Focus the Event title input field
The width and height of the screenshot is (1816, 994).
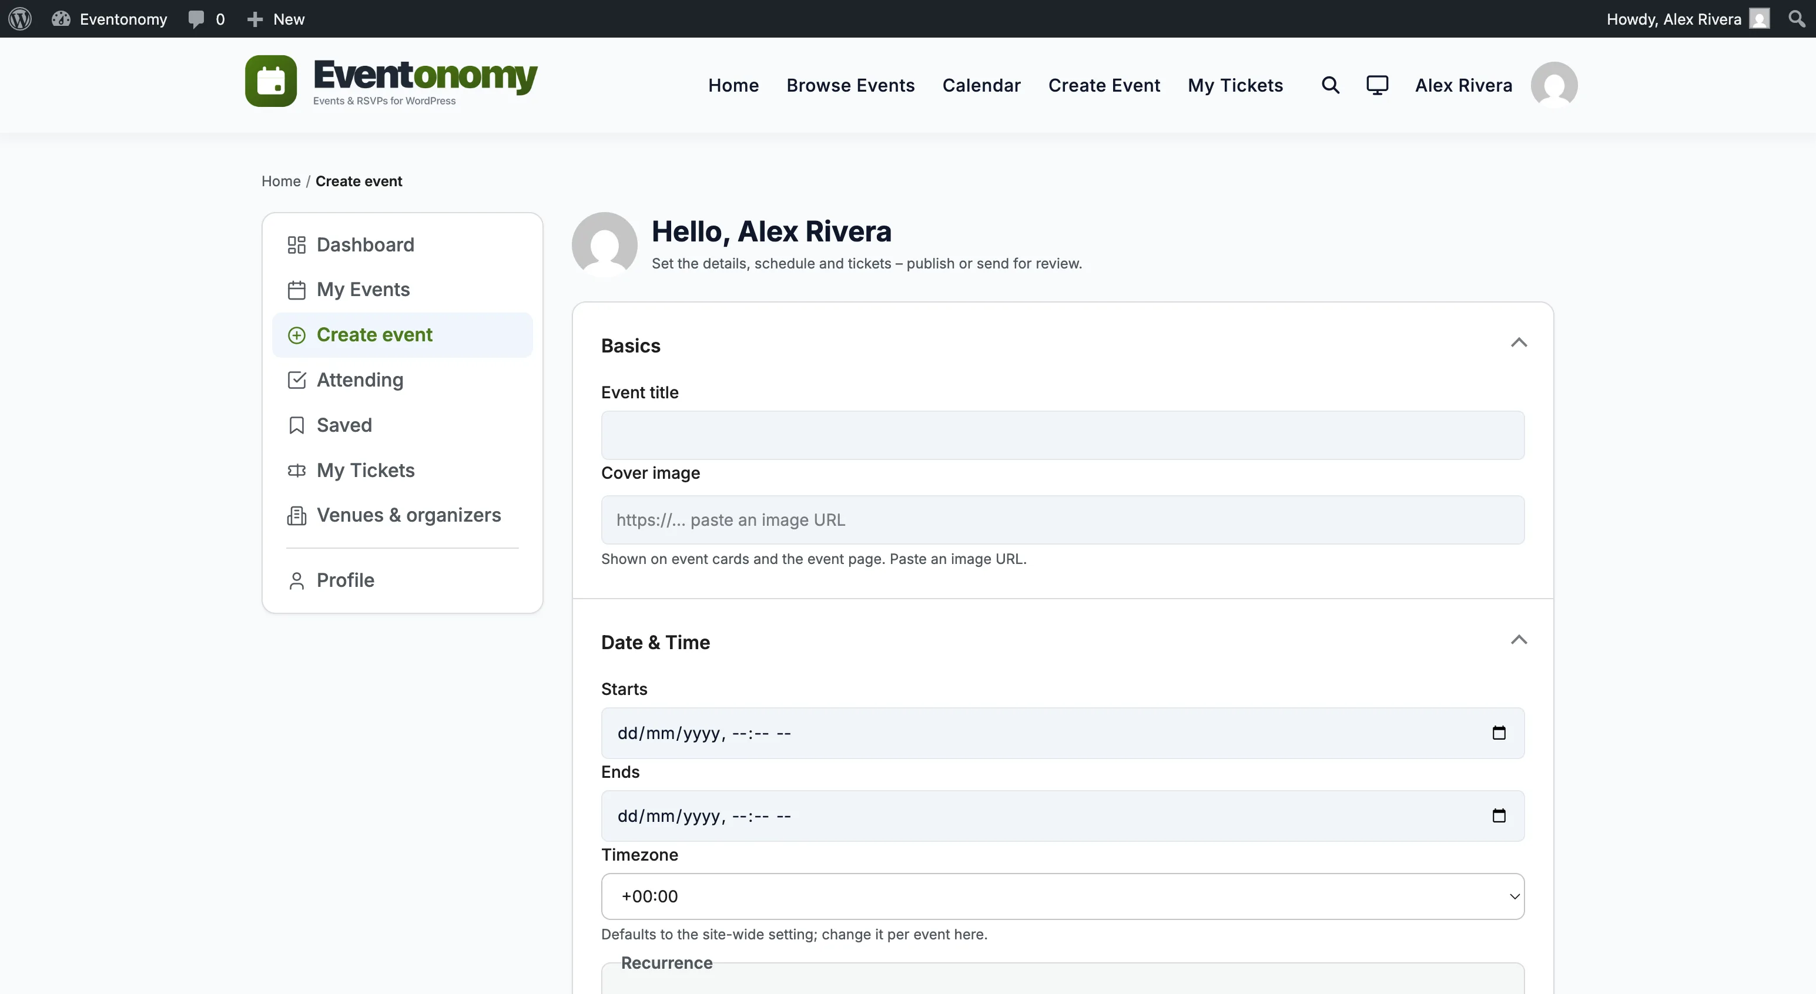pos(1063,435)
